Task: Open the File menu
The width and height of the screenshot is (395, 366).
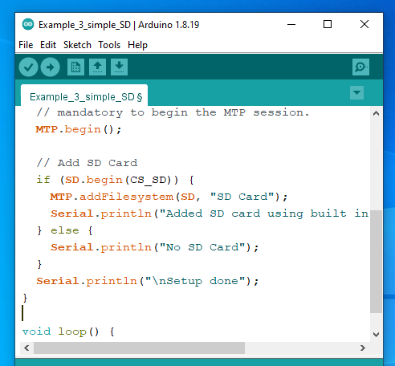Action: click(x=26, y=45)
